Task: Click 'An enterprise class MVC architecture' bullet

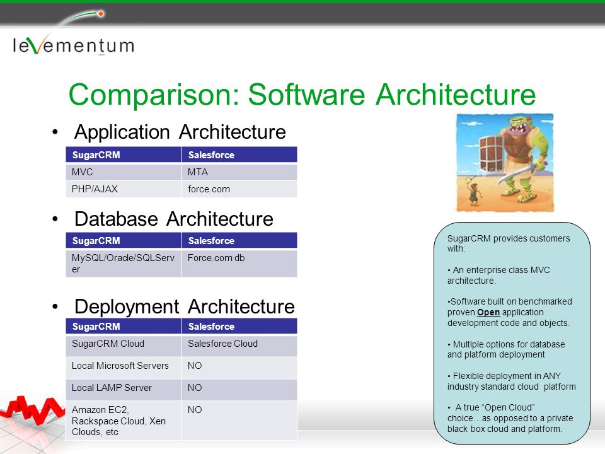Action: 498,276
